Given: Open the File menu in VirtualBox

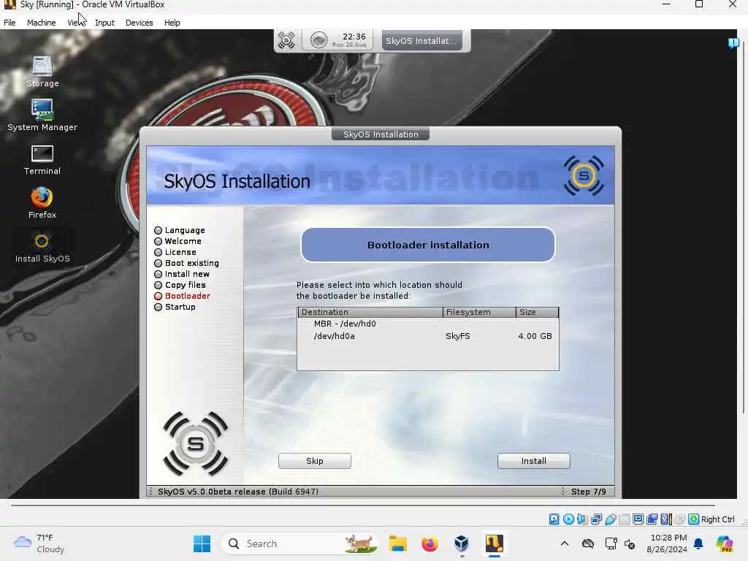Looking at the screenshot, I should pos(9,23).
